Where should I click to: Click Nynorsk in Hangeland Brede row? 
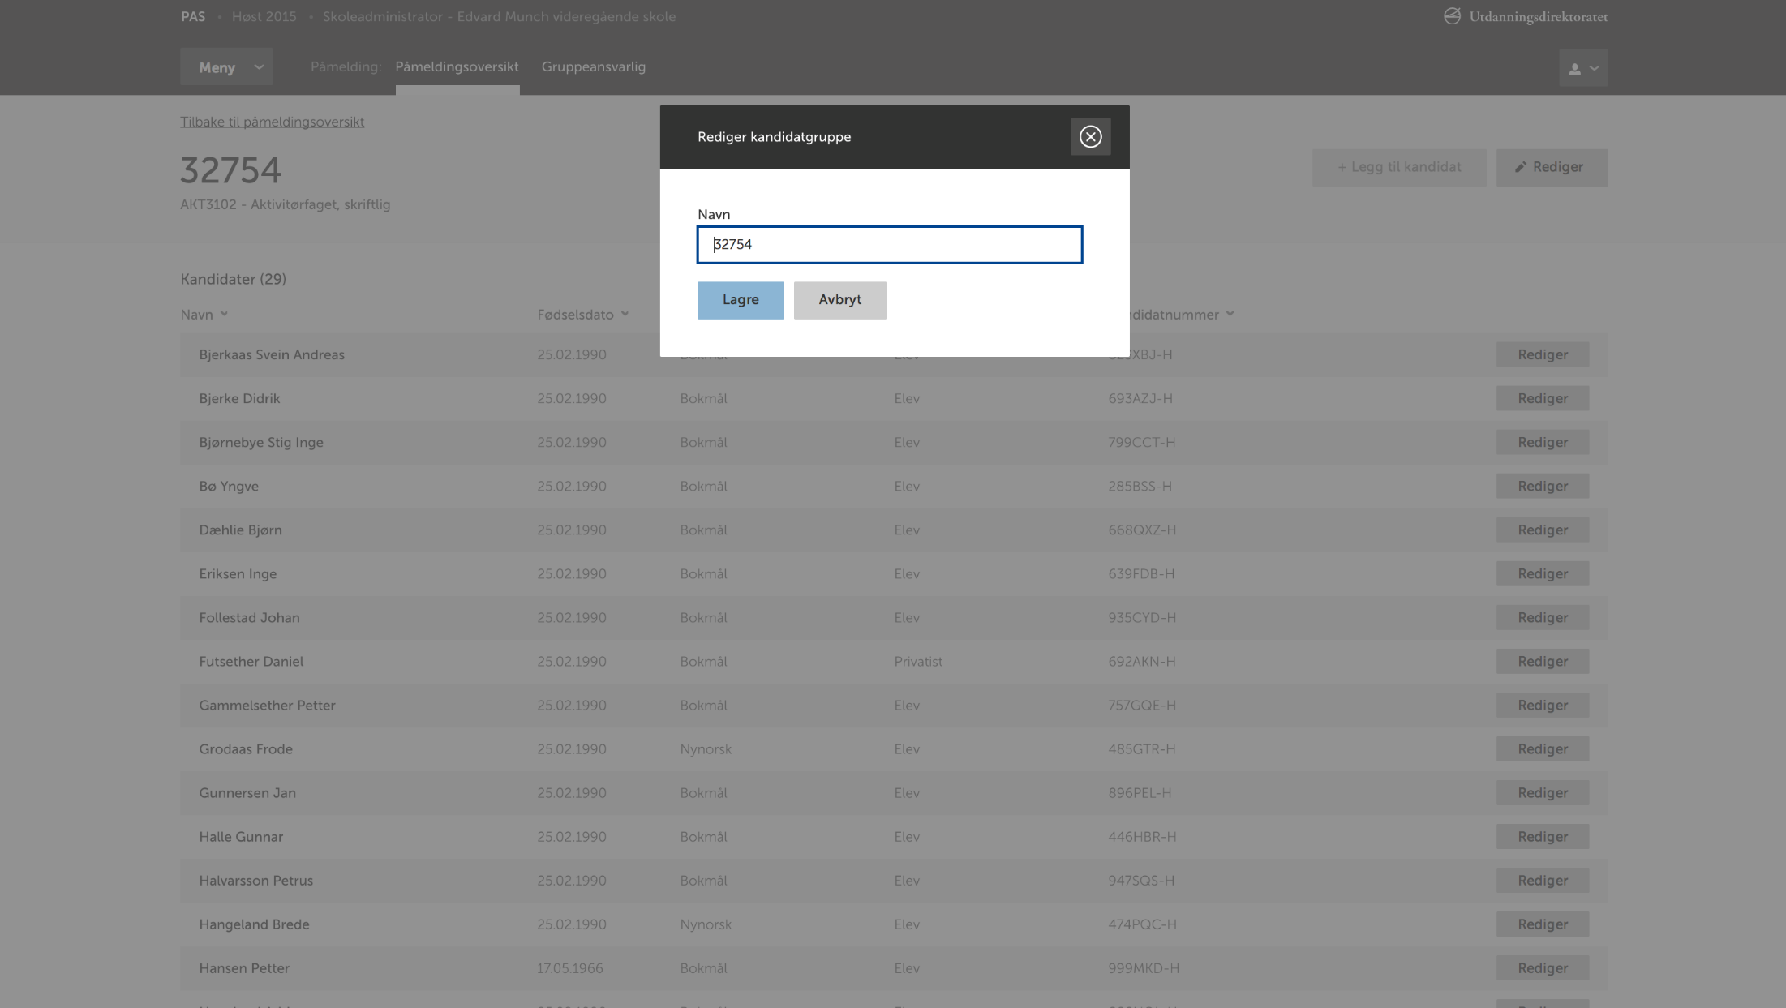click(706, 924)
